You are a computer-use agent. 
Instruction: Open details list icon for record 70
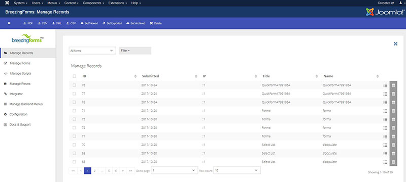[x=385, y=145]
